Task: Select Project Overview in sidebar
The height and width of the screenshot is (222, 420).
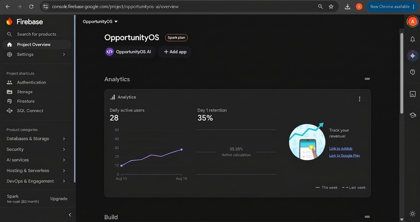Action: [36, 44]
